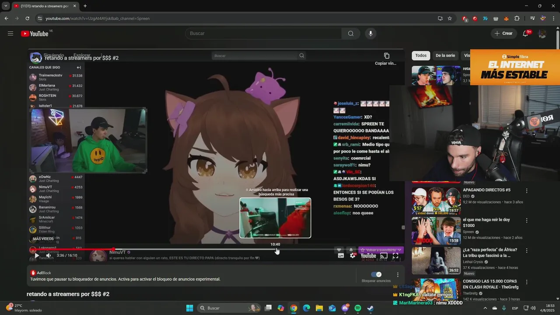Select the Todos filter chip

point(421,56)
